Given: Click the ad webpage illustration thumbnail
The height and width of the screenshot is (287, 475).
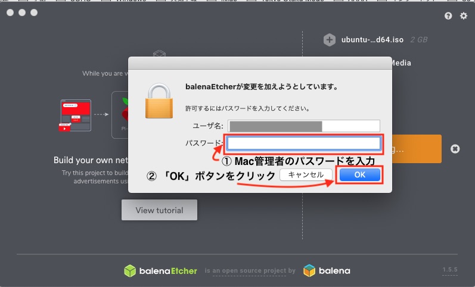Looking at the screenshot, I should point(76,116).
